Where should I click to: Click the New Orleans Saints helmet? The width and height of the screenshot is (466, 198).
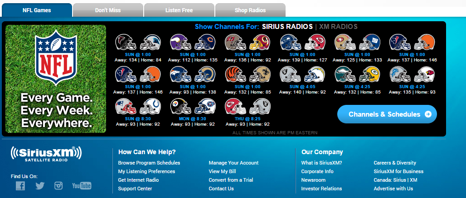pos(260,75)
